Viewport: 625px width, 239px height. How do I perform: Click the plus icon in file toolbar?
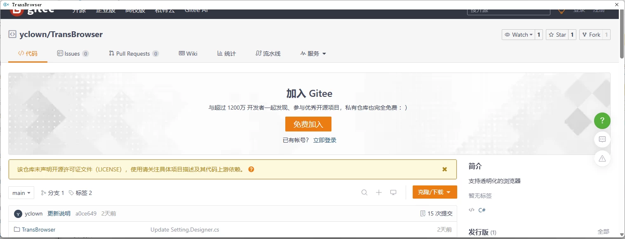click(x=379, y=192)
